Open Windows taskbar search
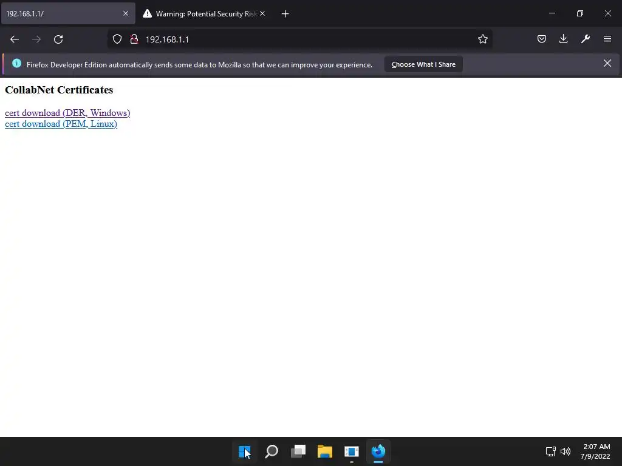 pos(272,451)
